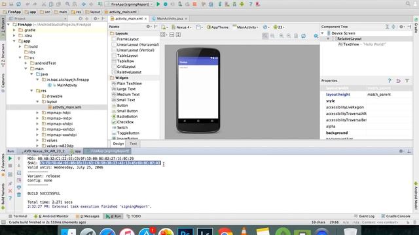Click the layout:height match_parent value
419x235 pixels.
tap(379, 95)
